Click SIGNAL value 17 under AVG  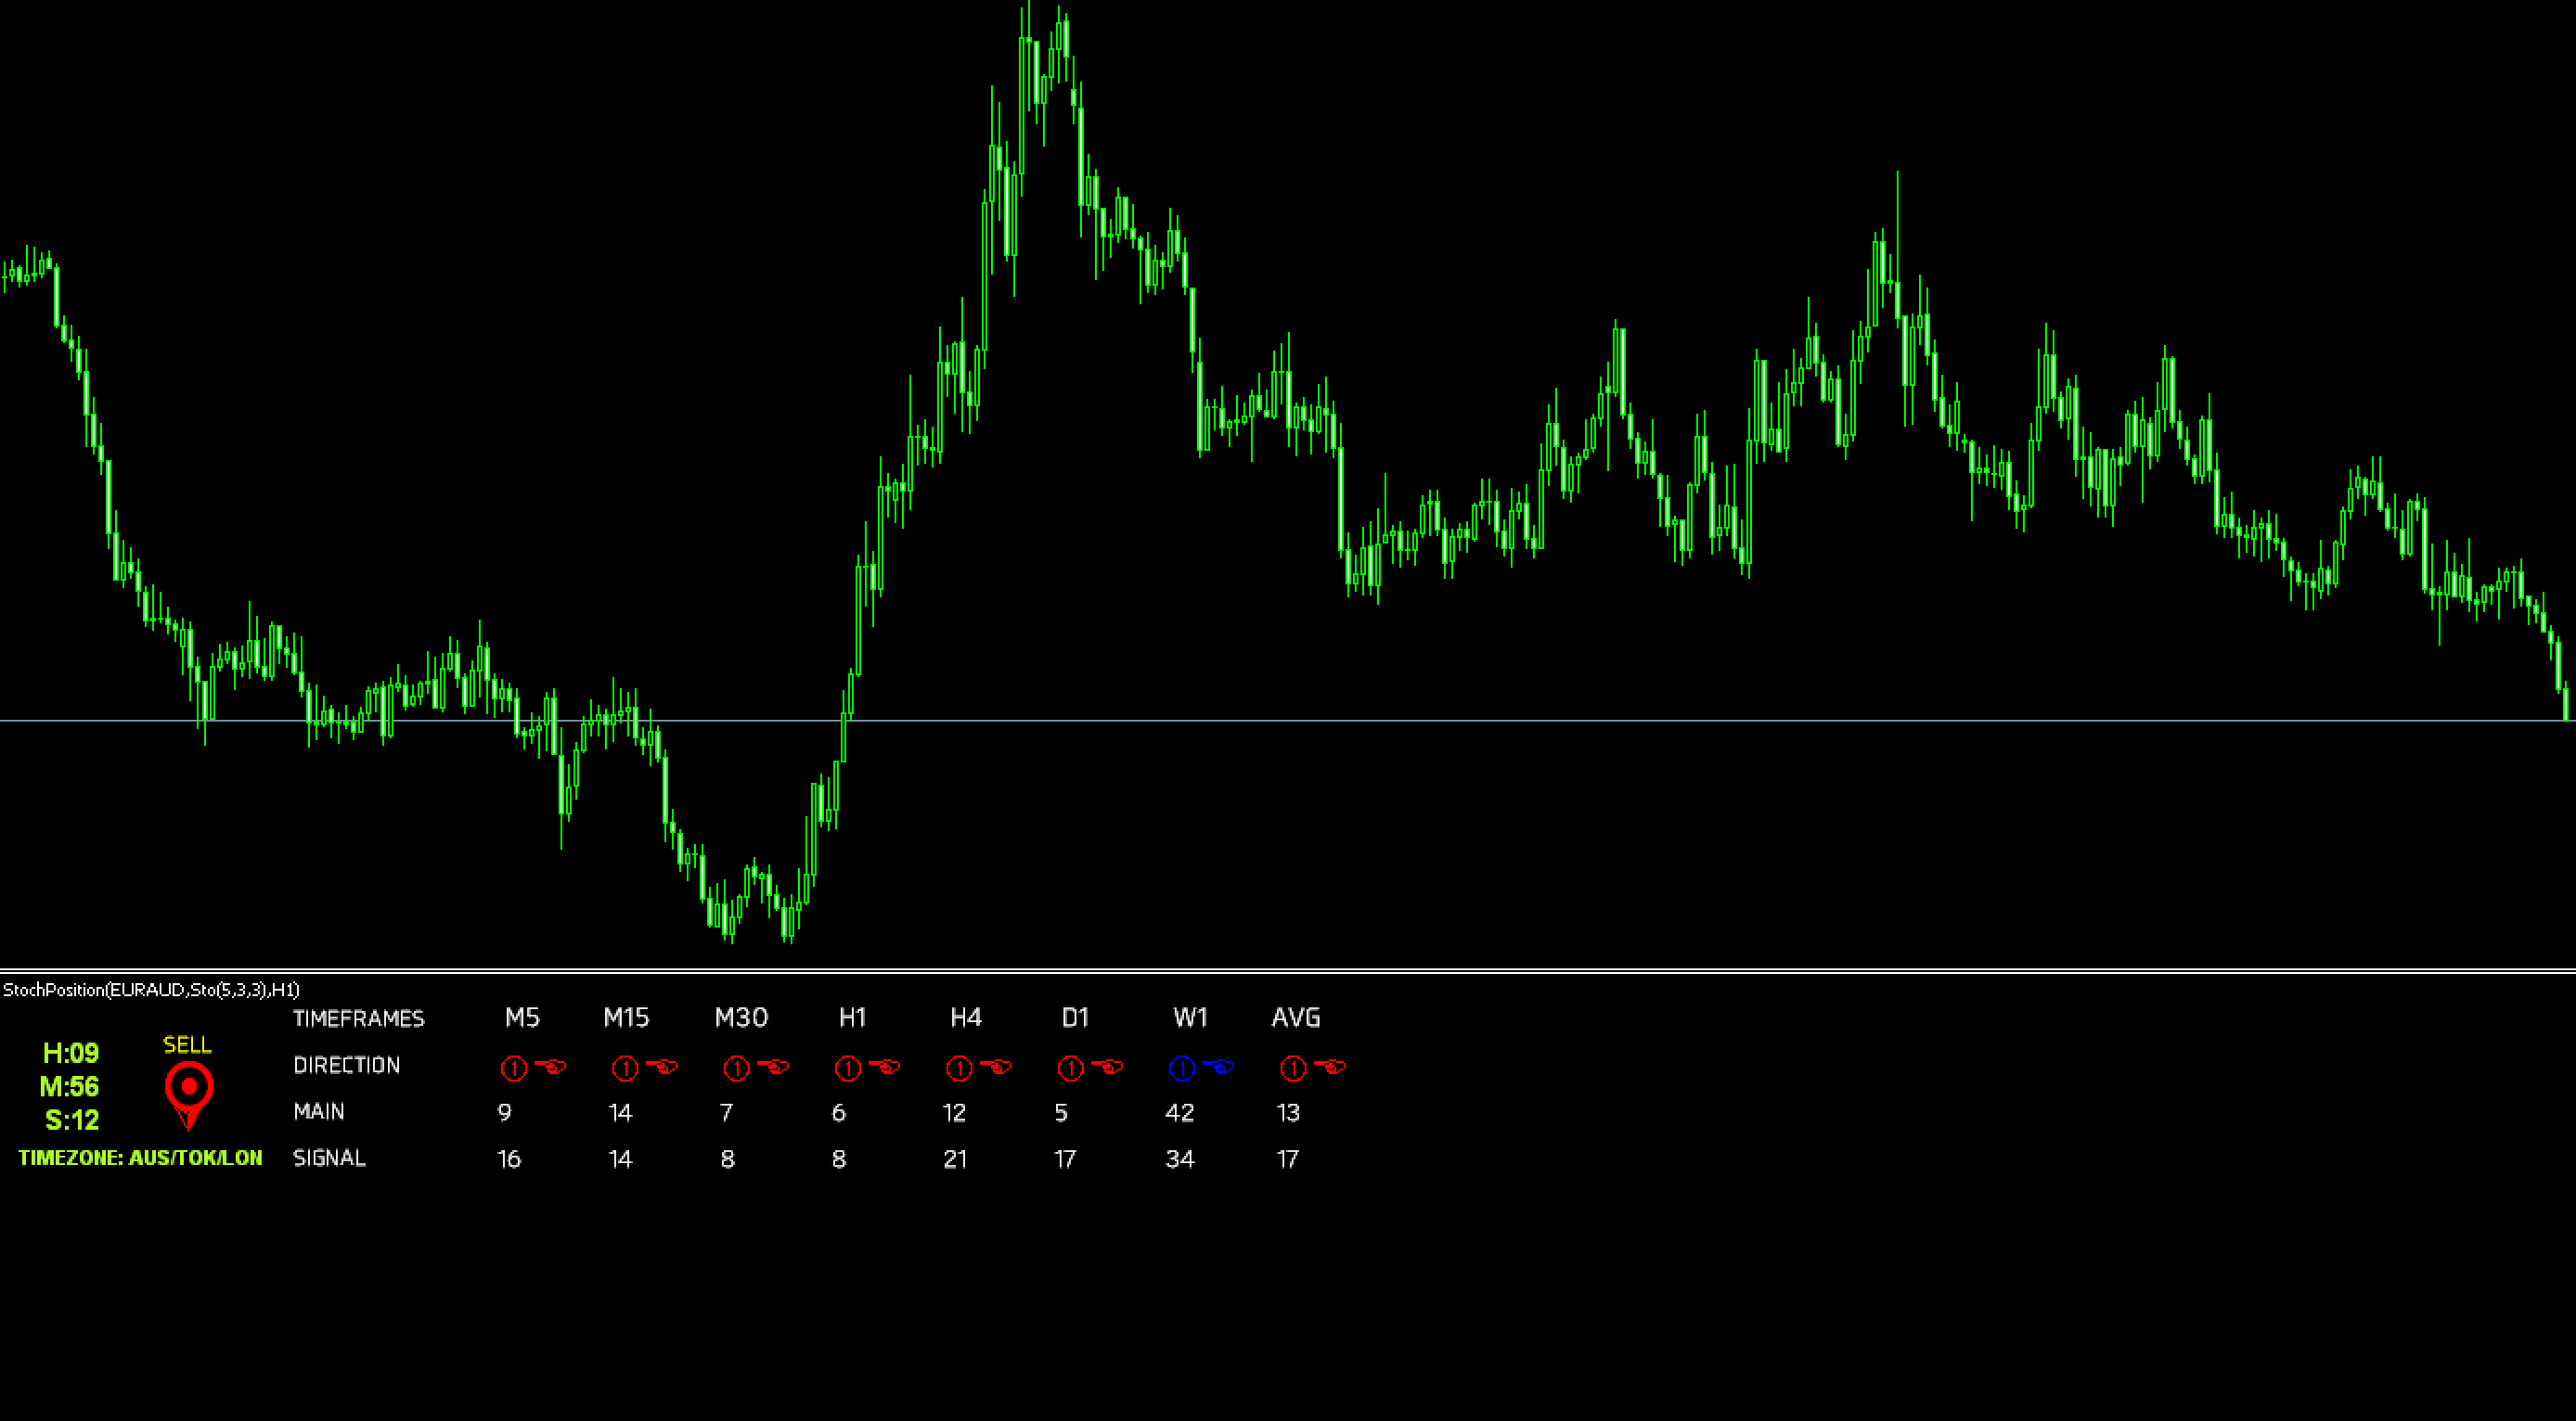pyautogui.click(x=1287, y=1159)
